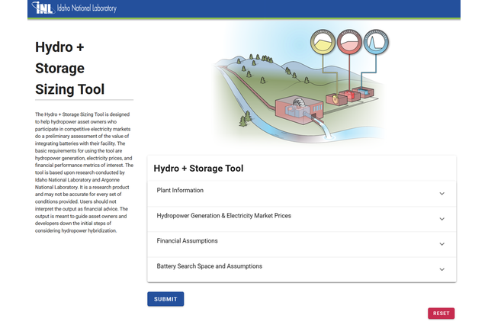The height and width of the screenshot is (325, 488).
Task: Expand Hydropower Generation & Electricity Market Prices
Action: pyautogui.click(x=302, y=219)
